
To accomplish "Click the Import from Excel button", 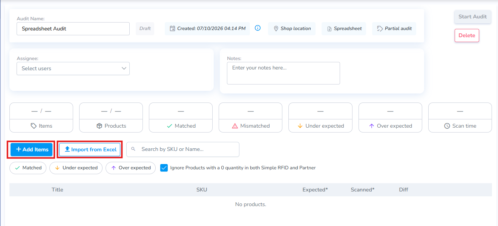I will click(x=90, y=149).
